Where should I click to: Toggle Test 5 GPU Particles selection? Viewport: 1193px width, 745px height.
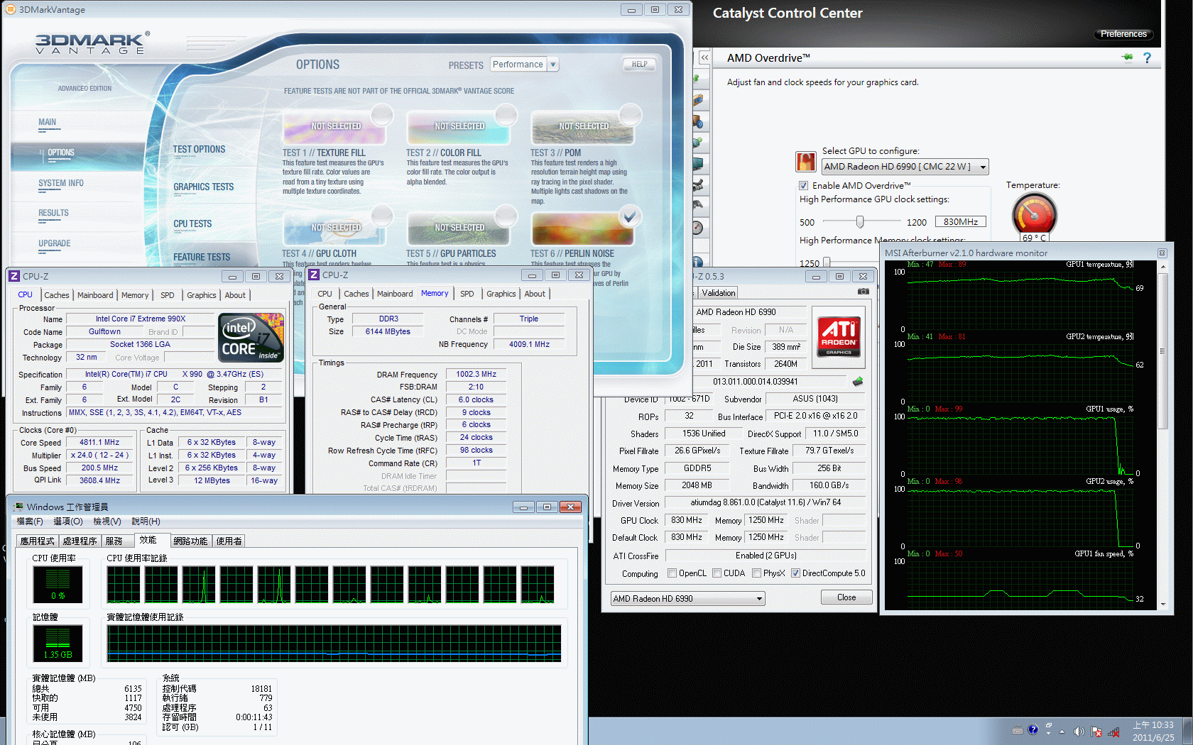[x=506, y=216]
